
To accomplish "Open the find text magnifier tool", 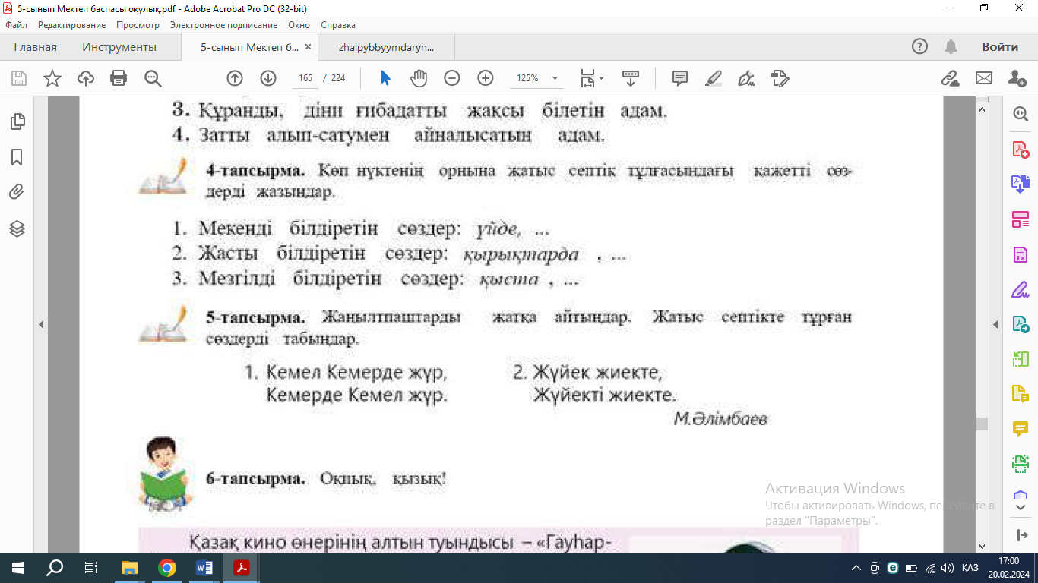I will point(153,78).
